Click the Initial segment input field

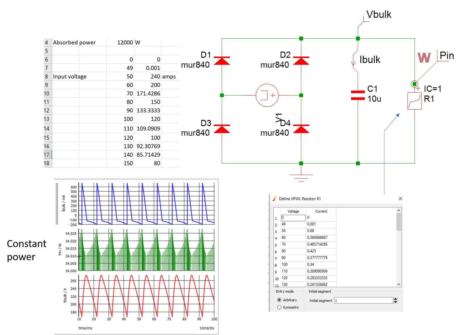(x=363, y=300)
